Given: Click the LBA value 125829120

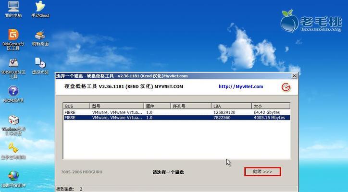Looking at the screenshot, I should click(x=224, y=112).
